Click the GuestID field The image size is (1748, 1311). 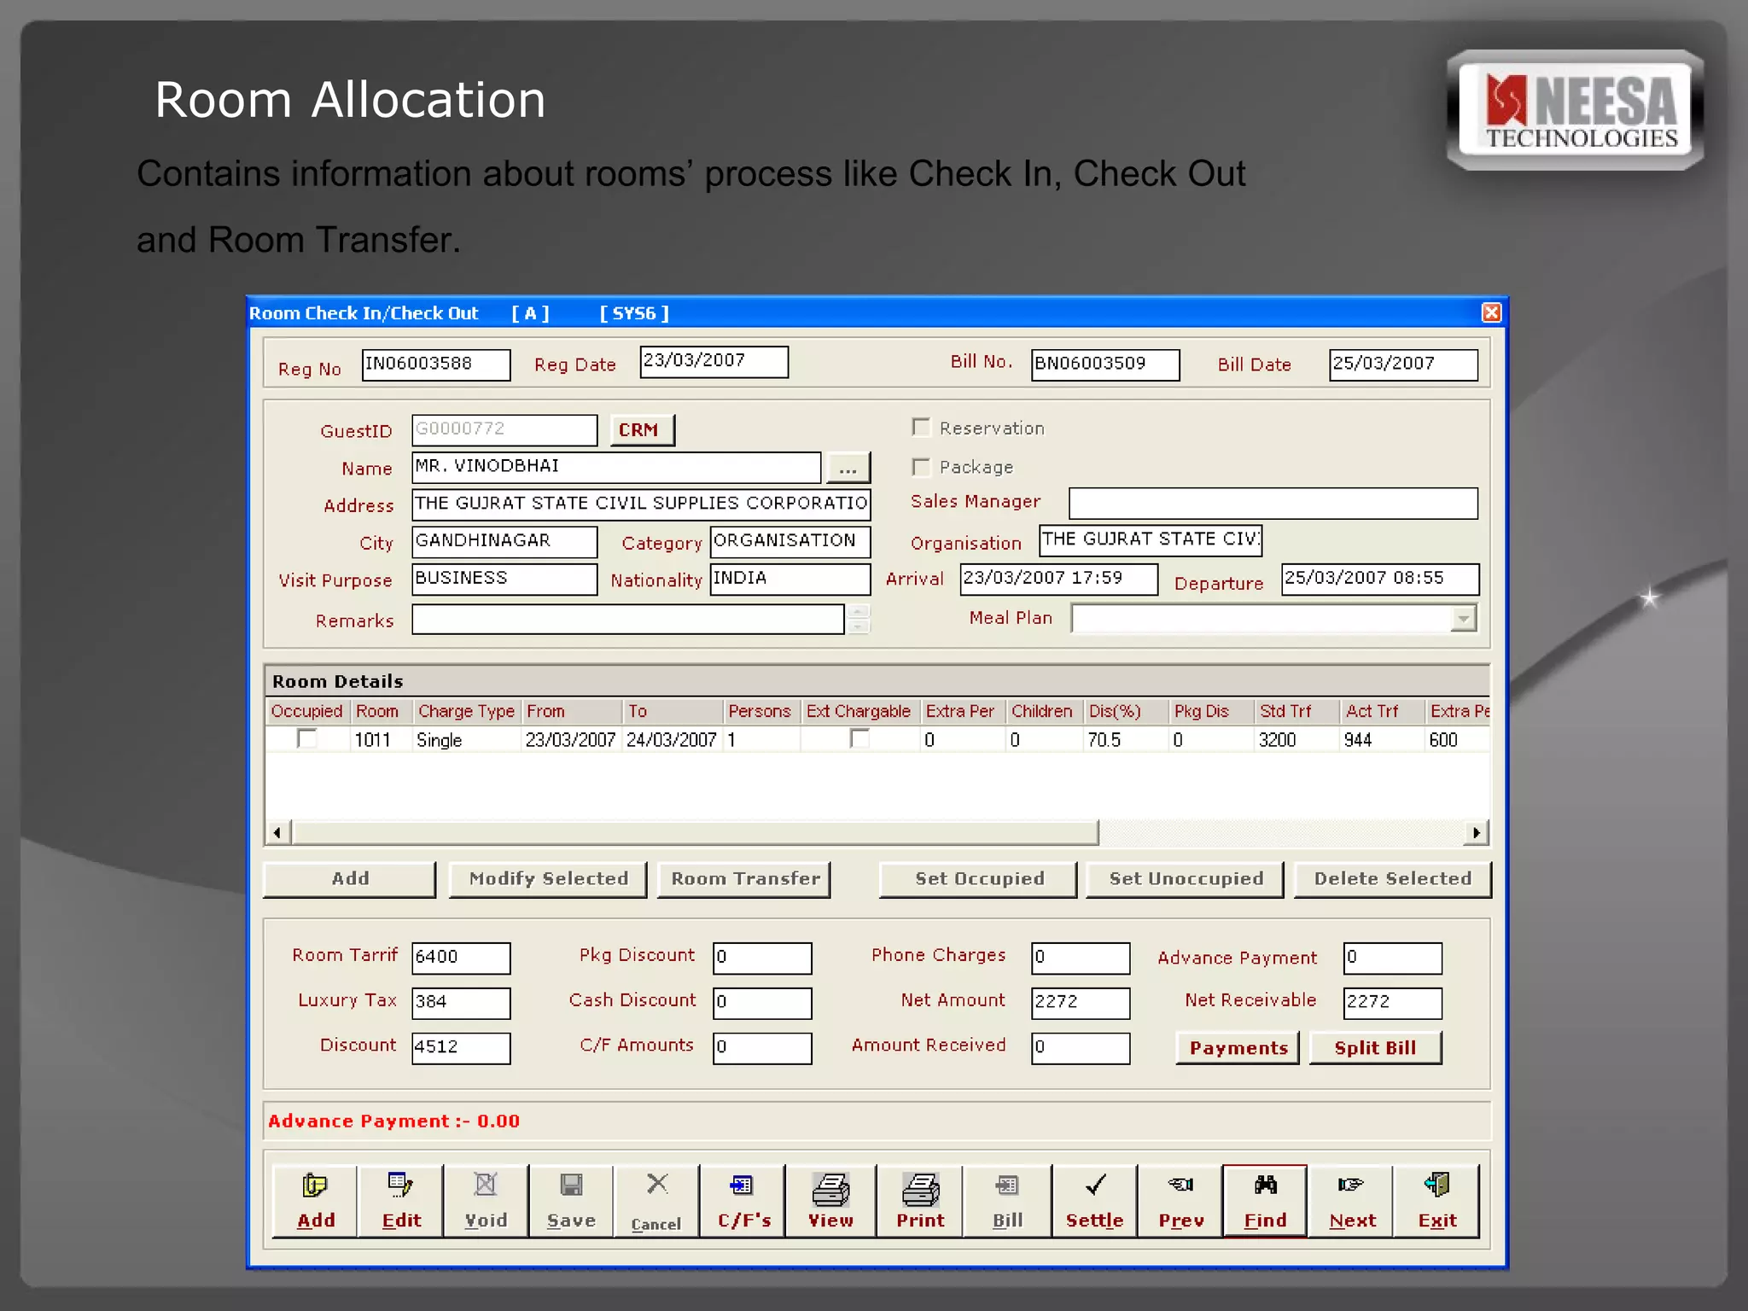[x=504, y=429]
